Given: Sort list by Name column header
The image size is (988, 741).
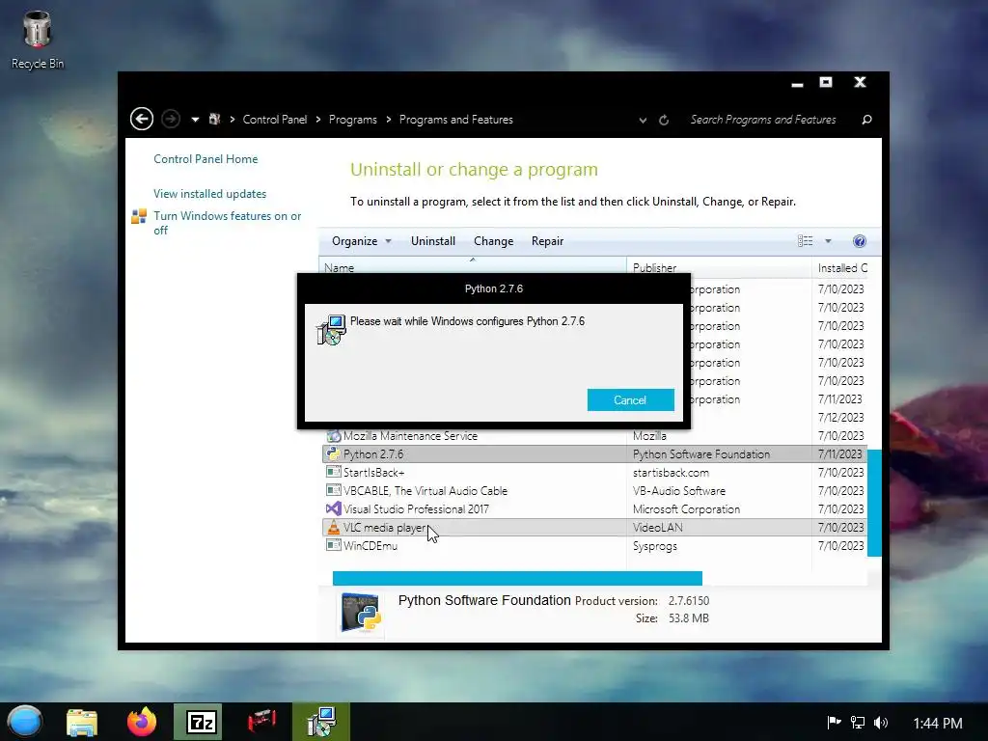Looking at the screenshot, I should pyautogui.click(x=473, y=267).
